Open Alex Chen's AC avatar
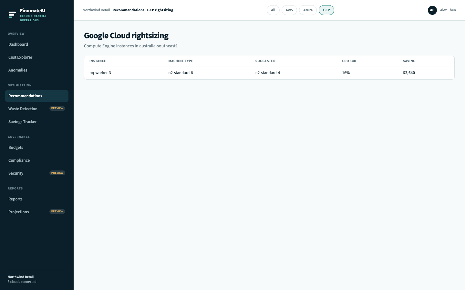This screenshot has width=465, height=290. pos(432,10)
